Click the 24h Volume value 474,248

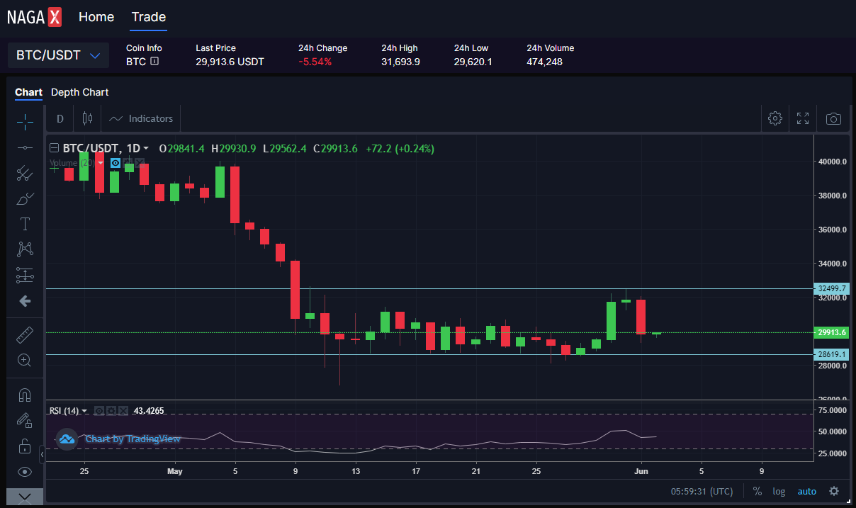tap(544, 62)
